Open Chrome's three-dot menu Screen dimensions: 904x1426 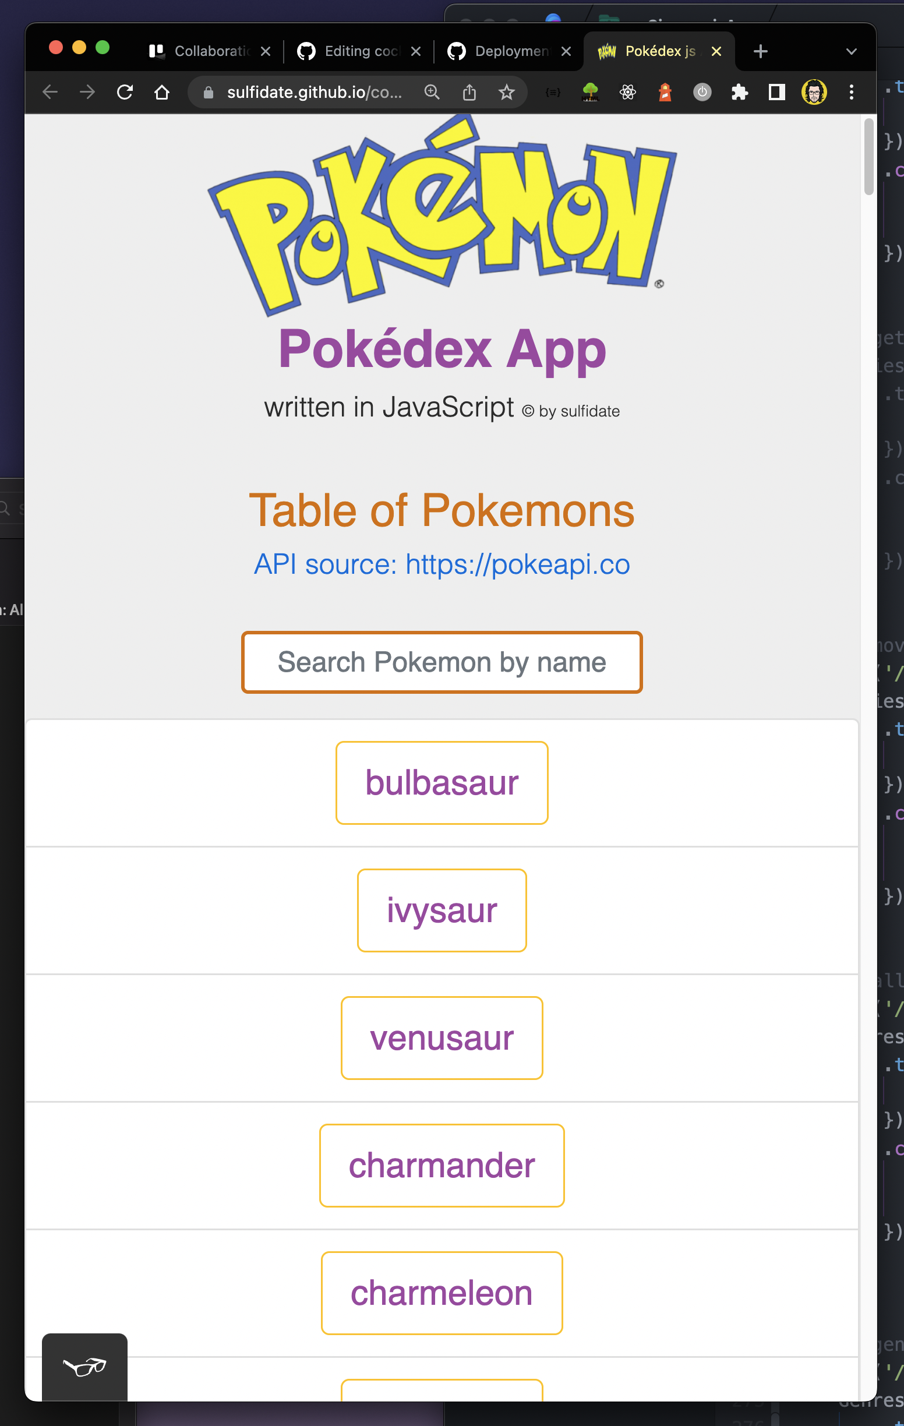click(x=852, y=92)
